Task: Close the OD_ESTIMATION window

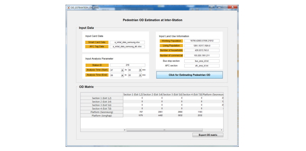Action: tap(233, 7)
